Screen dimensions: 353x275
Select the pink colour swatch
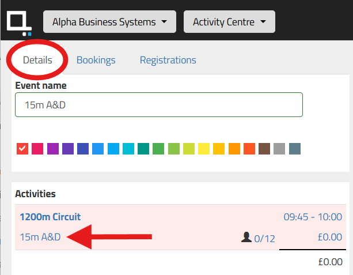click(x=37, y=149)
